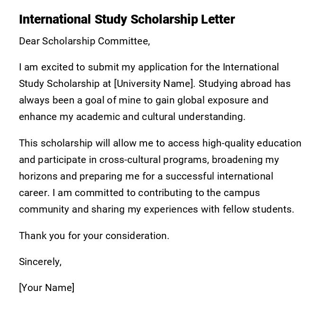Click the '[Your Name]' placeholder at the bottom
Viewport: 331px width, 317px height.
46,288
